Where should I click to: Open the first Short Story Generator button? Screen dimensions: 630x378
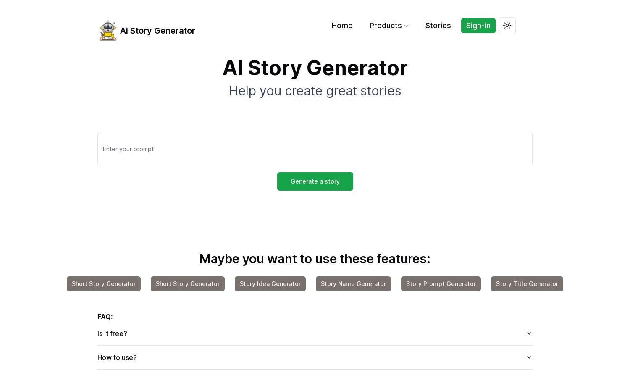pos(104,284)
